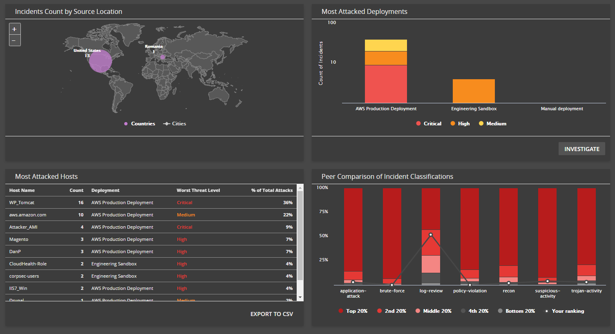Click the United States incident bubble
Viewport: 615px width, 334px height.
pos(100,61)
